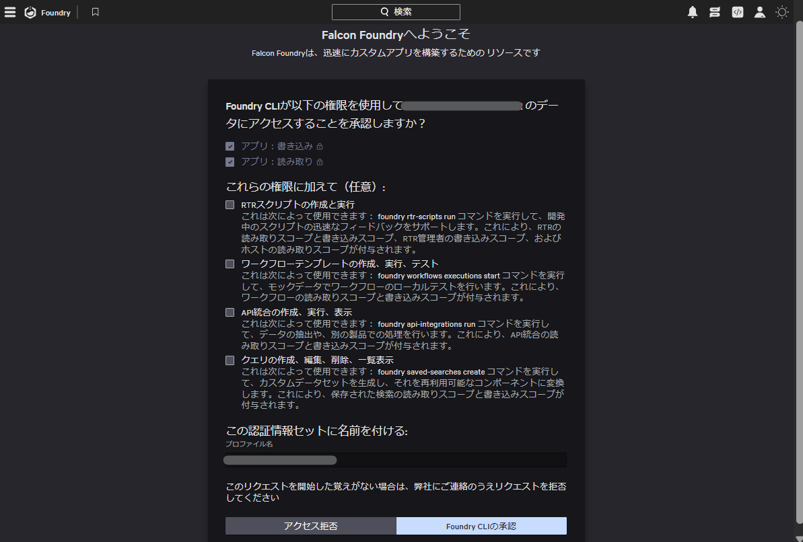Click the プロファイル名 input field

tap(396, 460)
